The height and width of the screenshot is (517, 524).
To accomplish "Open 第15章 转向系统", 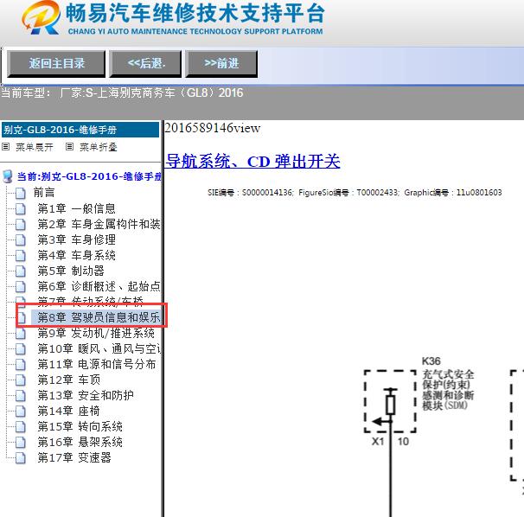I will [80, 427].
